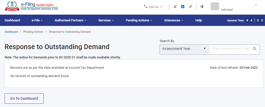Open the Pending Actions menu
This screenshot has height=107, width=265.
[139, 20]
